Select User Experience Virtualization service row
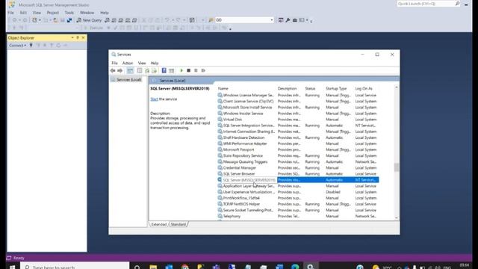Image resolution: width=478 pixels, height=269 pixels. [298, 192]
